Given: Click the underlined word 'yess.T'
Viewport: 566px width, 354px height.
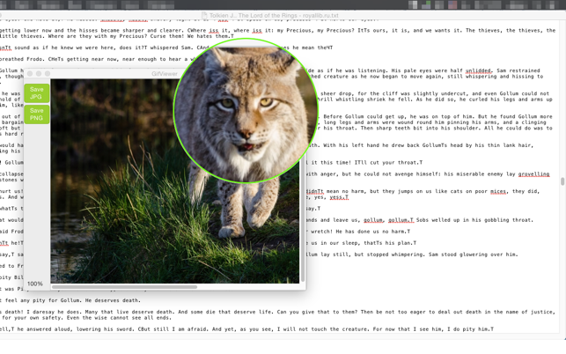Looking at the screenshot, I should point(339,197).
